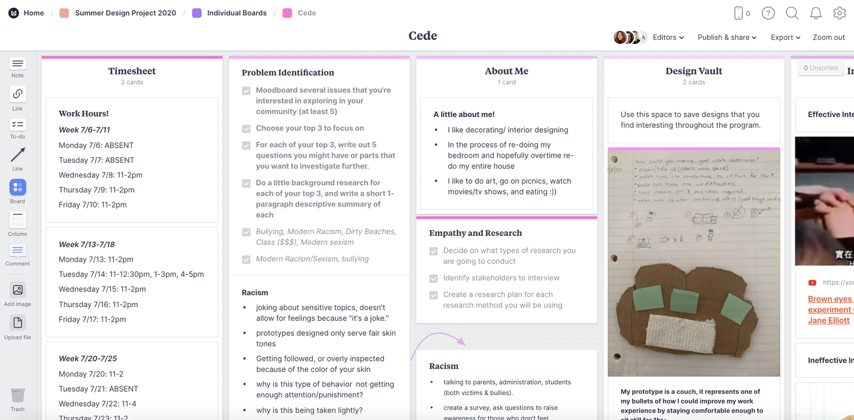Toggle 'Identify stakeholders to interview' checkbox
The width and height of the screenshot is (854, 420).
(434, 279)
